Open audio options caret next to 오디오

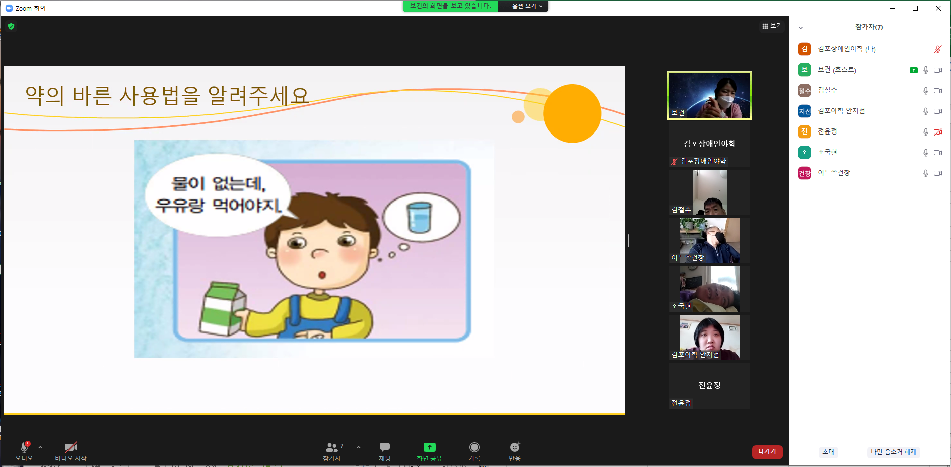coord(40,447)
